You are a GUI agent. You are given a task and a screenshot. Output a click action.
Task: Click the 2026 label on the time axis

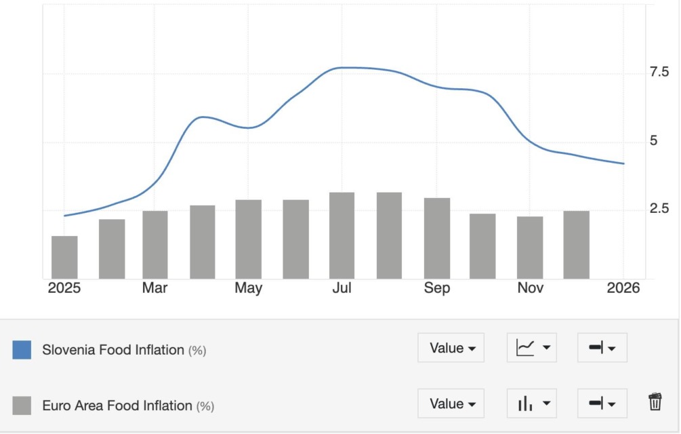(623, 288)
